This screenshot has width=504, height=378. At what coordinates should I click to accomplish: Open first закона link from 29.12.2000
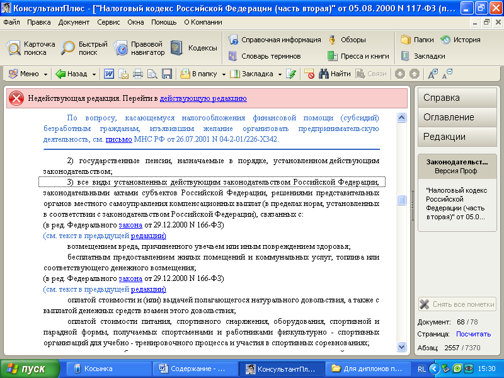click(130, 225)
